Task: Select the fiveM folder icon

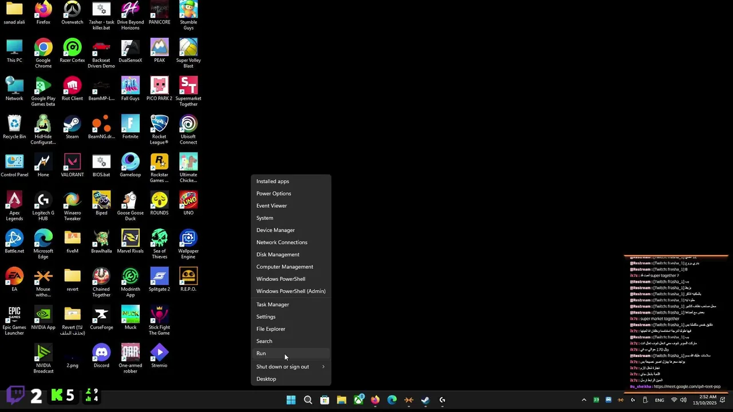Action: click(72, 241)
